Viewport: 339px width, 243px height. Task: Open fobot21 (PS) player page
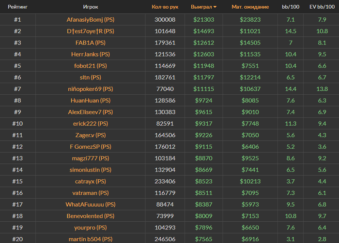tap(91, 66)
